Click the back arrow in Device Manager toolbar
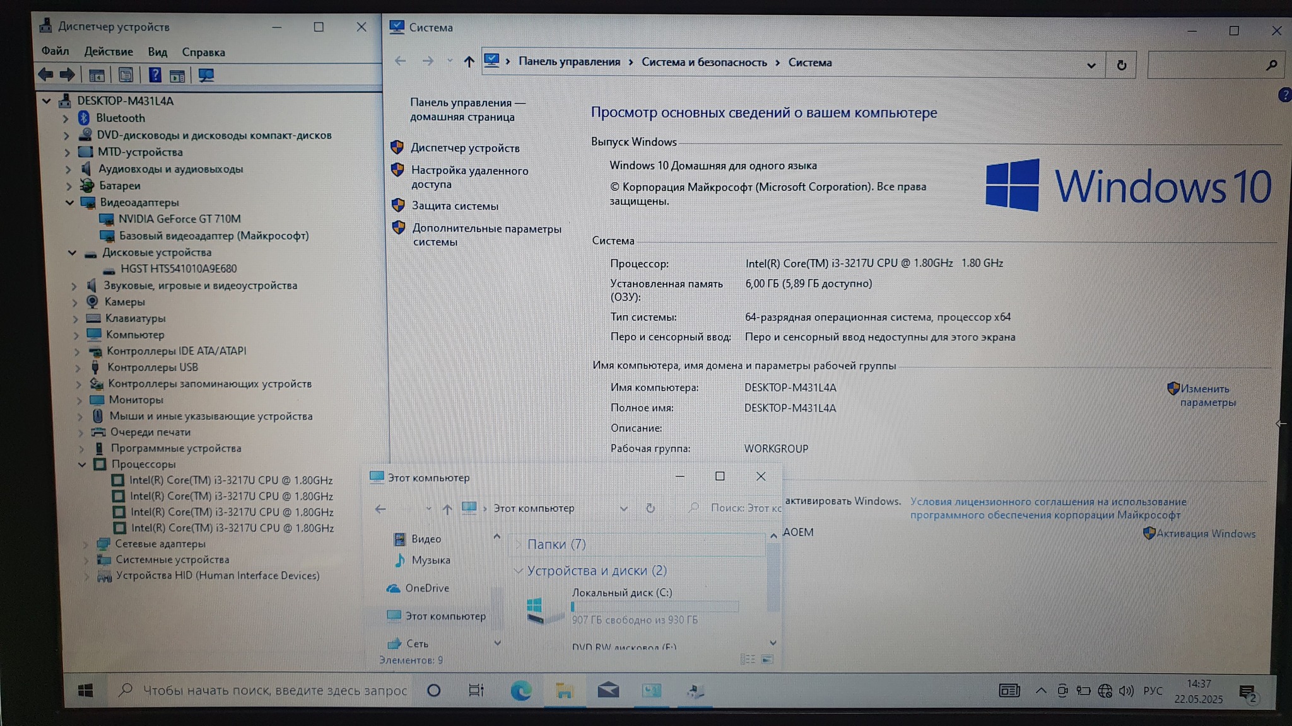 (45, 74)
